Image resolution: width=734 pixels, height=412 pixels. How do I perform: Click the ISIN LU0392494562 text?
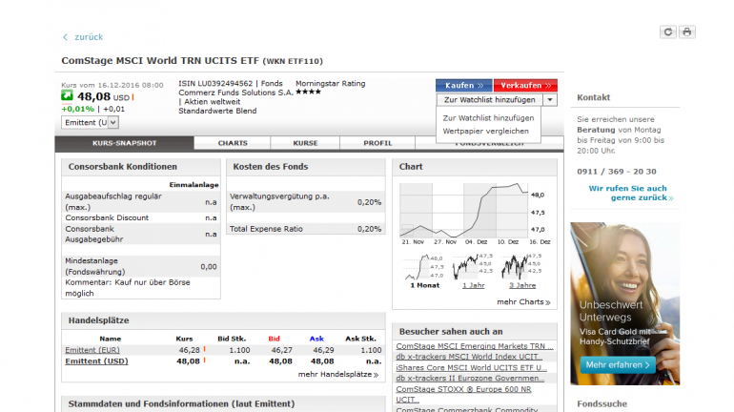(215, 83)
